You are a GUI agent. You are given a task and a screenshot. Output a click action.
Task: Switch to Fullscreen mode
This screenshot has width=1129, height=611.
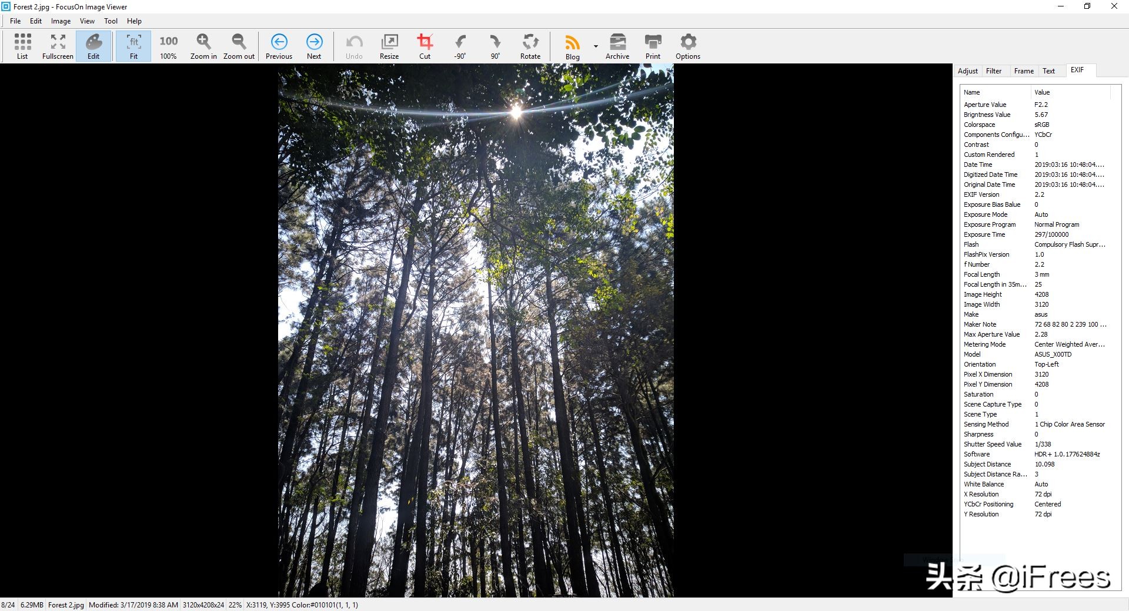pos(58,46)
